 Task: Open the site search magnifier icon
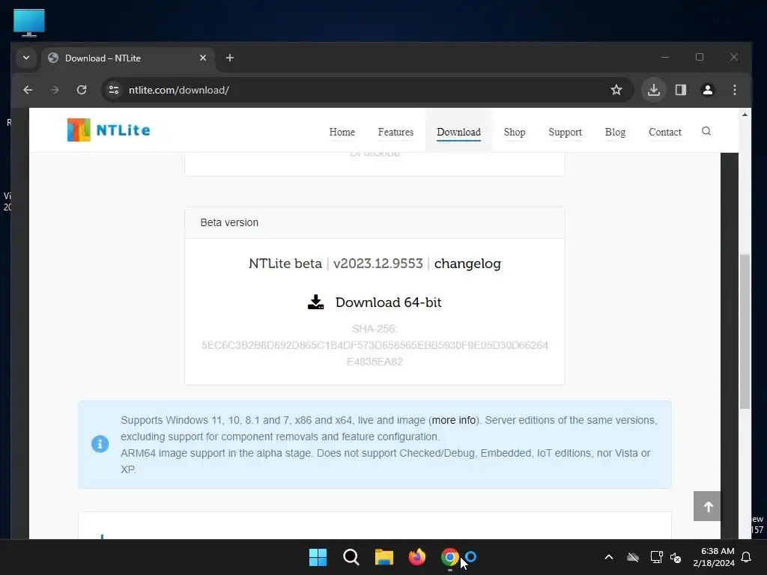[706, 131]
